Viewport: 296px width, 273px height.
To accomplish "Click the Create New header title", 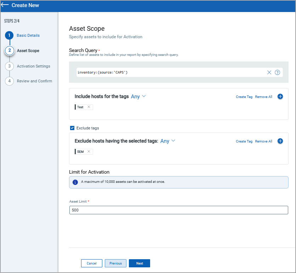I will coord(25,5).
